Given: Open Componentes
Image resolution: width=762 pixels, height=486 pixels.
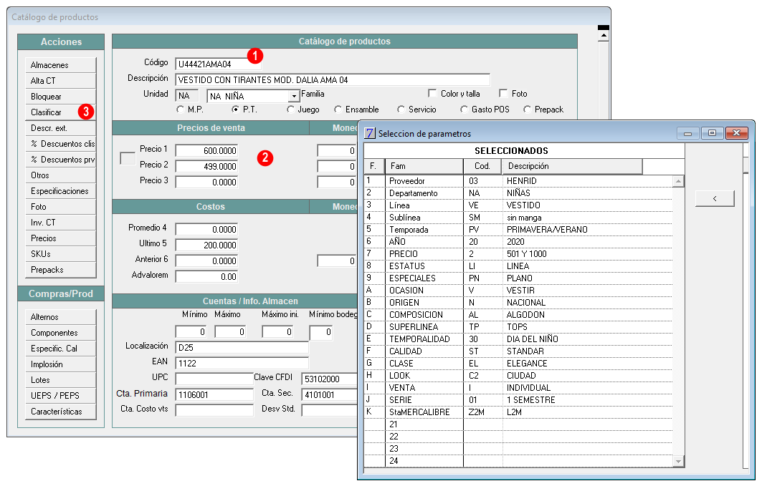Looking at the screenshot, I should (x=61, y=333).
